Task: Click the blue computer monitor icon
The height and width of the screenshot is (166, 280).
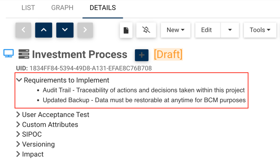Action: point(8,53)
